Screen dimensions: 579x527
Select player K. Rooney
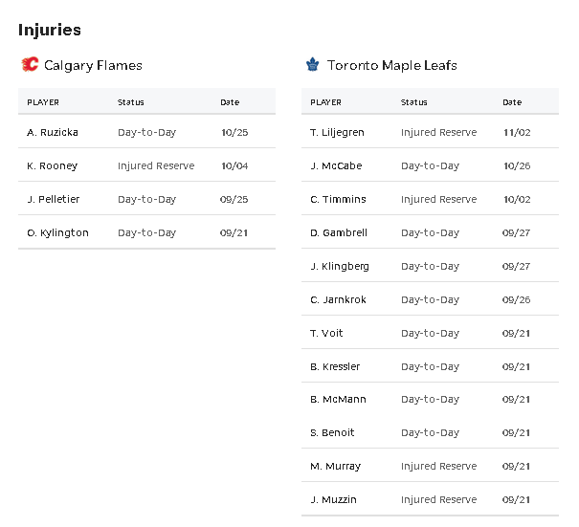tap(52, 166)
